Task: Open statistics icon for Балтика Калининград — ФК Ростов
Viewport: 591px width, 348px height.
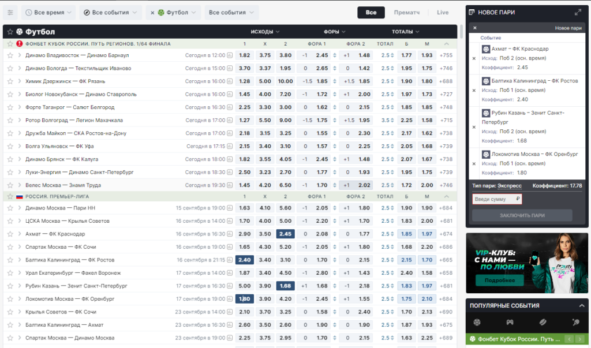Action: coord(230,260)
